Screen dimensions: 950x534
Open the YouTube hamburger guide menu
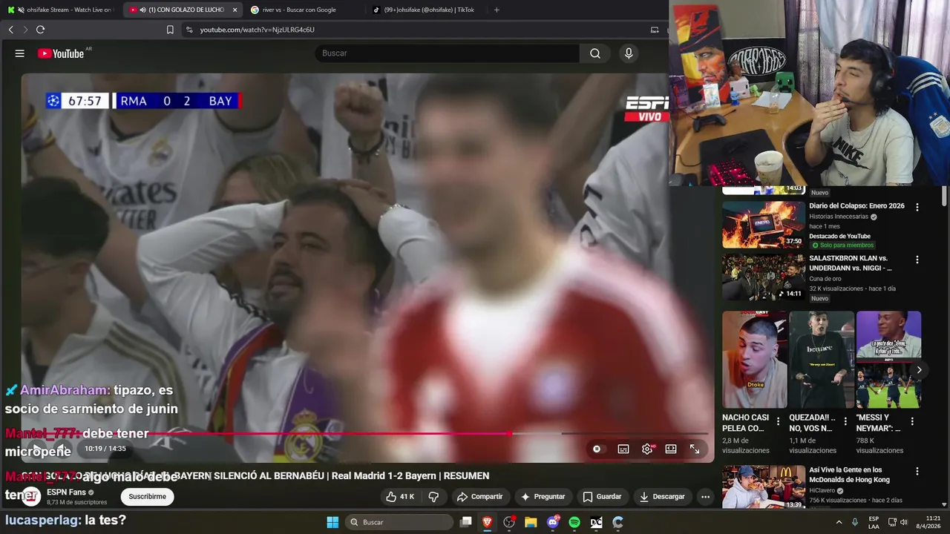[x=20, y=53]
